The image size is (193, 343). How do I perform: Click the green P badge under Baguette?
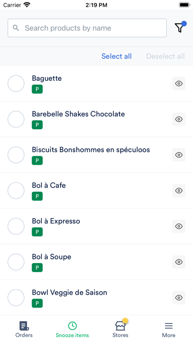coord(37,89)
